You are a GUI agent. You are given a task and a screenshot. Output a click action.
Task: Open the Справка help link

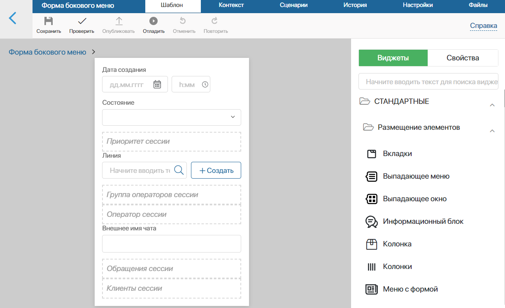tap(484, 25)
